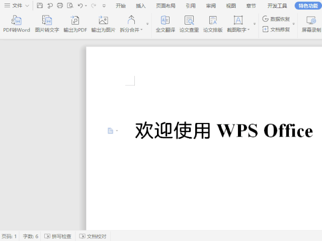The image size is (322, 241).
Task: Click the 文档修复 button
Action: coord(276,30)
